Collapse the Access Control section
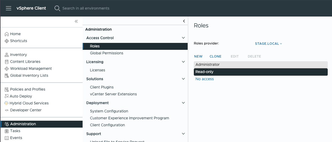332x142 pixels. [183, 38]
